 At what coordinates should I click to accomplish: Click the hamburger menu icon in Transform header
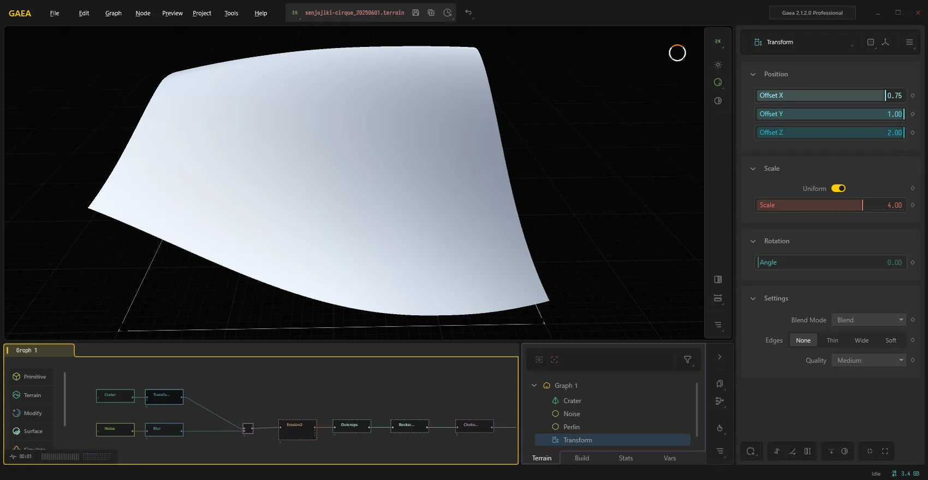click(909, 42)
